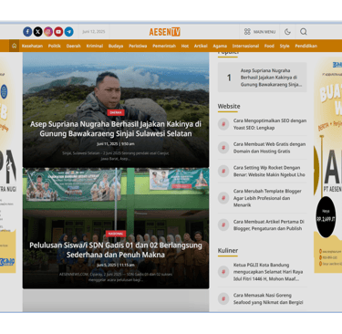Open popular item 1 Asep Supriana Nugraha
The height and width of the screenshot is (334, 342).
tap(263, 78)
